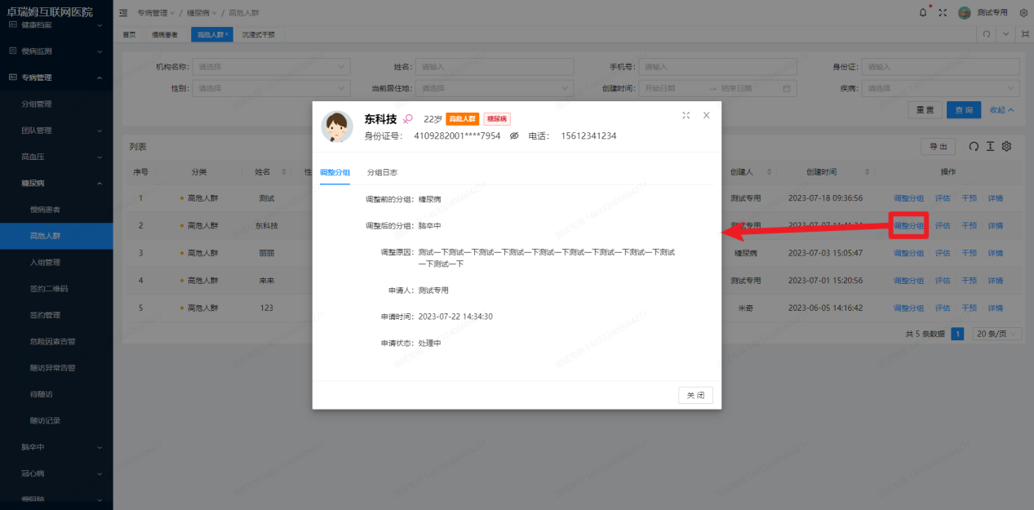
Task: Toggle fullscreen mode in the top bar
Action: click(941, 12)
